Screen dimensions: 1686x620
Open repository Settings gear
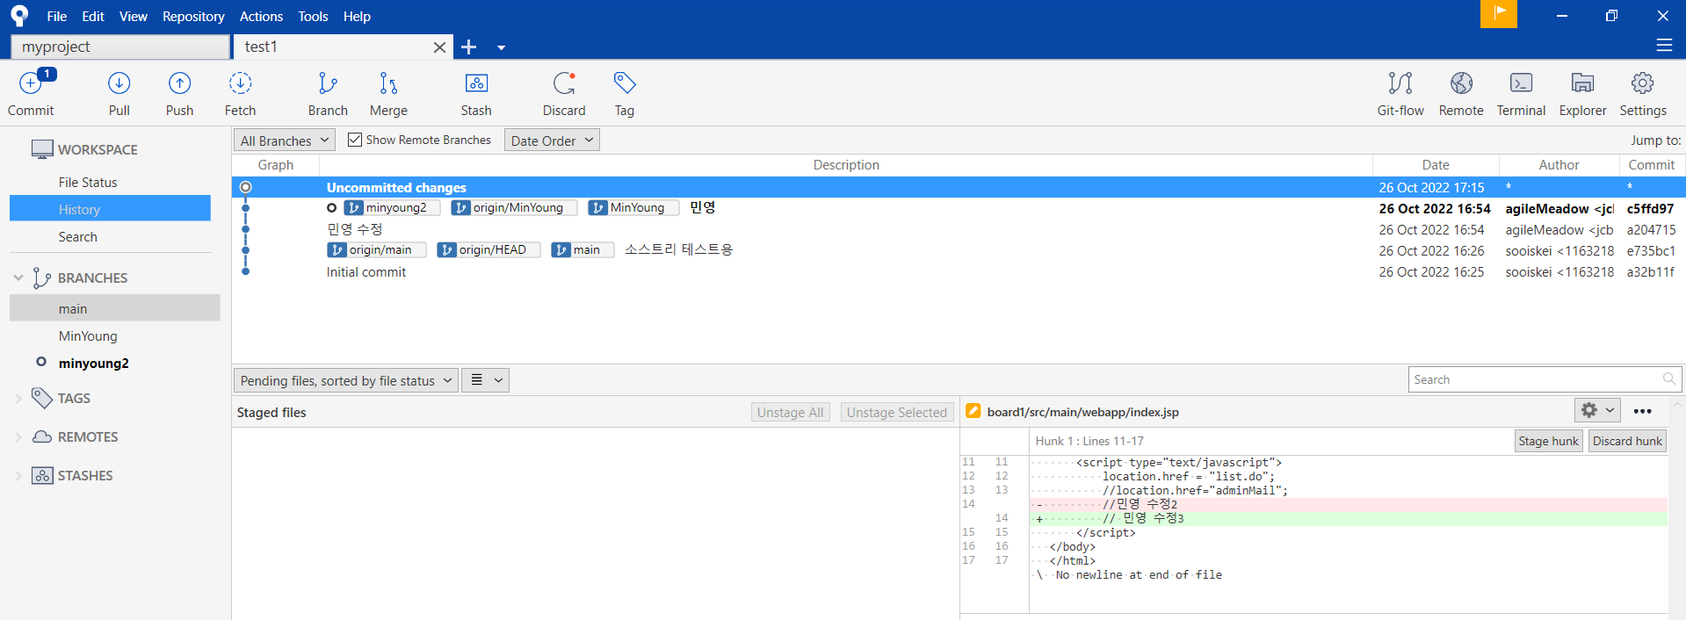(x=1643, y=83)
